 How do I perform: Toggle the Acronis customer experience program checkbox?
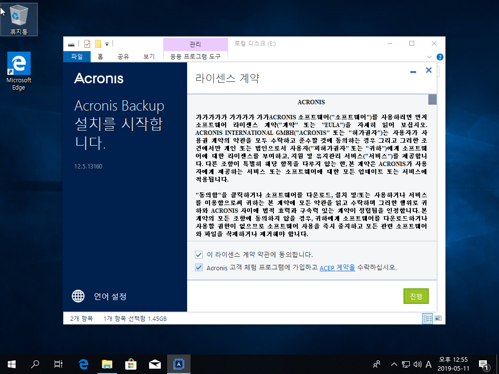pyautogui.click(x=199, y=267)
